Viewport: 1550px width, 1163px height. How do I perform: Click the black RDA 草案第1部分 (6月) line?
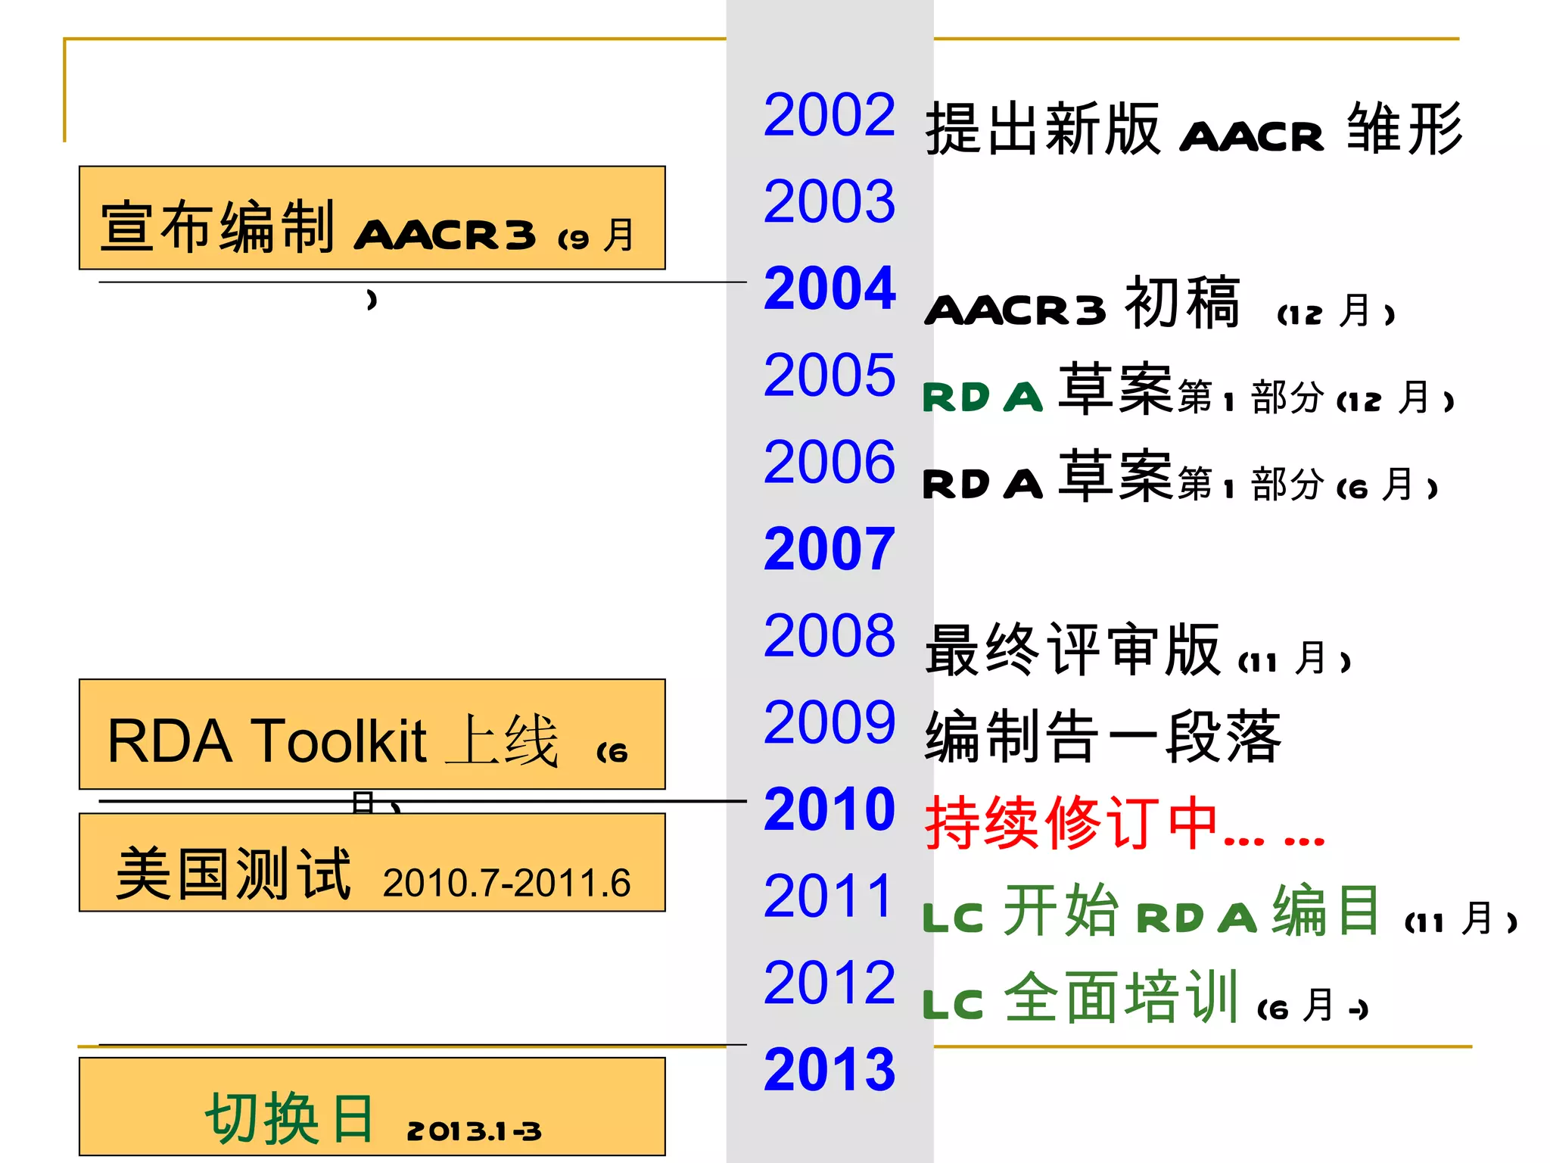pyautogui.click(x=1181, y=476)
